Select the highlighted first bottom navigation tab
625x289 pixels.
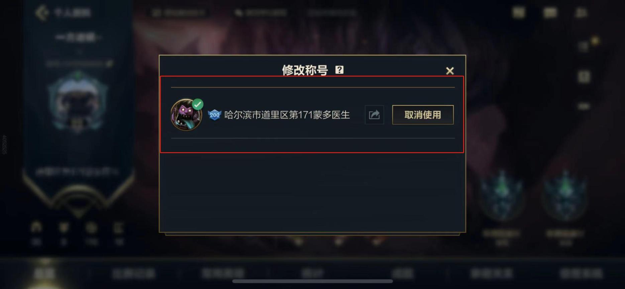pyautogui.click(x=44, y=273)
